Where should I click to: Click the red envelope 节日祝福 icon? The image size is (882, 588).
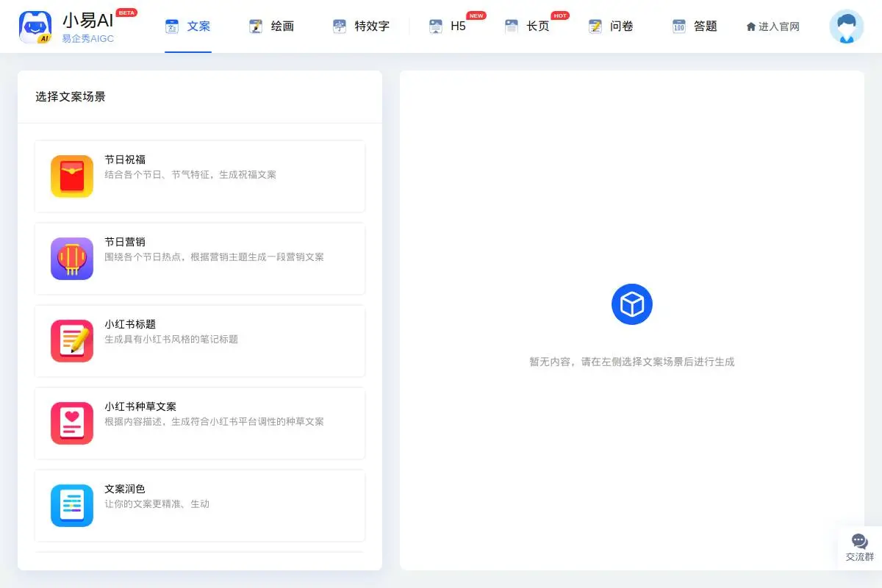click(72, 176)
